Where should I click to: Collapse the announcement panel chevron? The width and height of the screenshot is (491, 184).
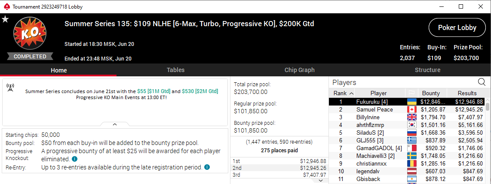(x=115, y=124)
